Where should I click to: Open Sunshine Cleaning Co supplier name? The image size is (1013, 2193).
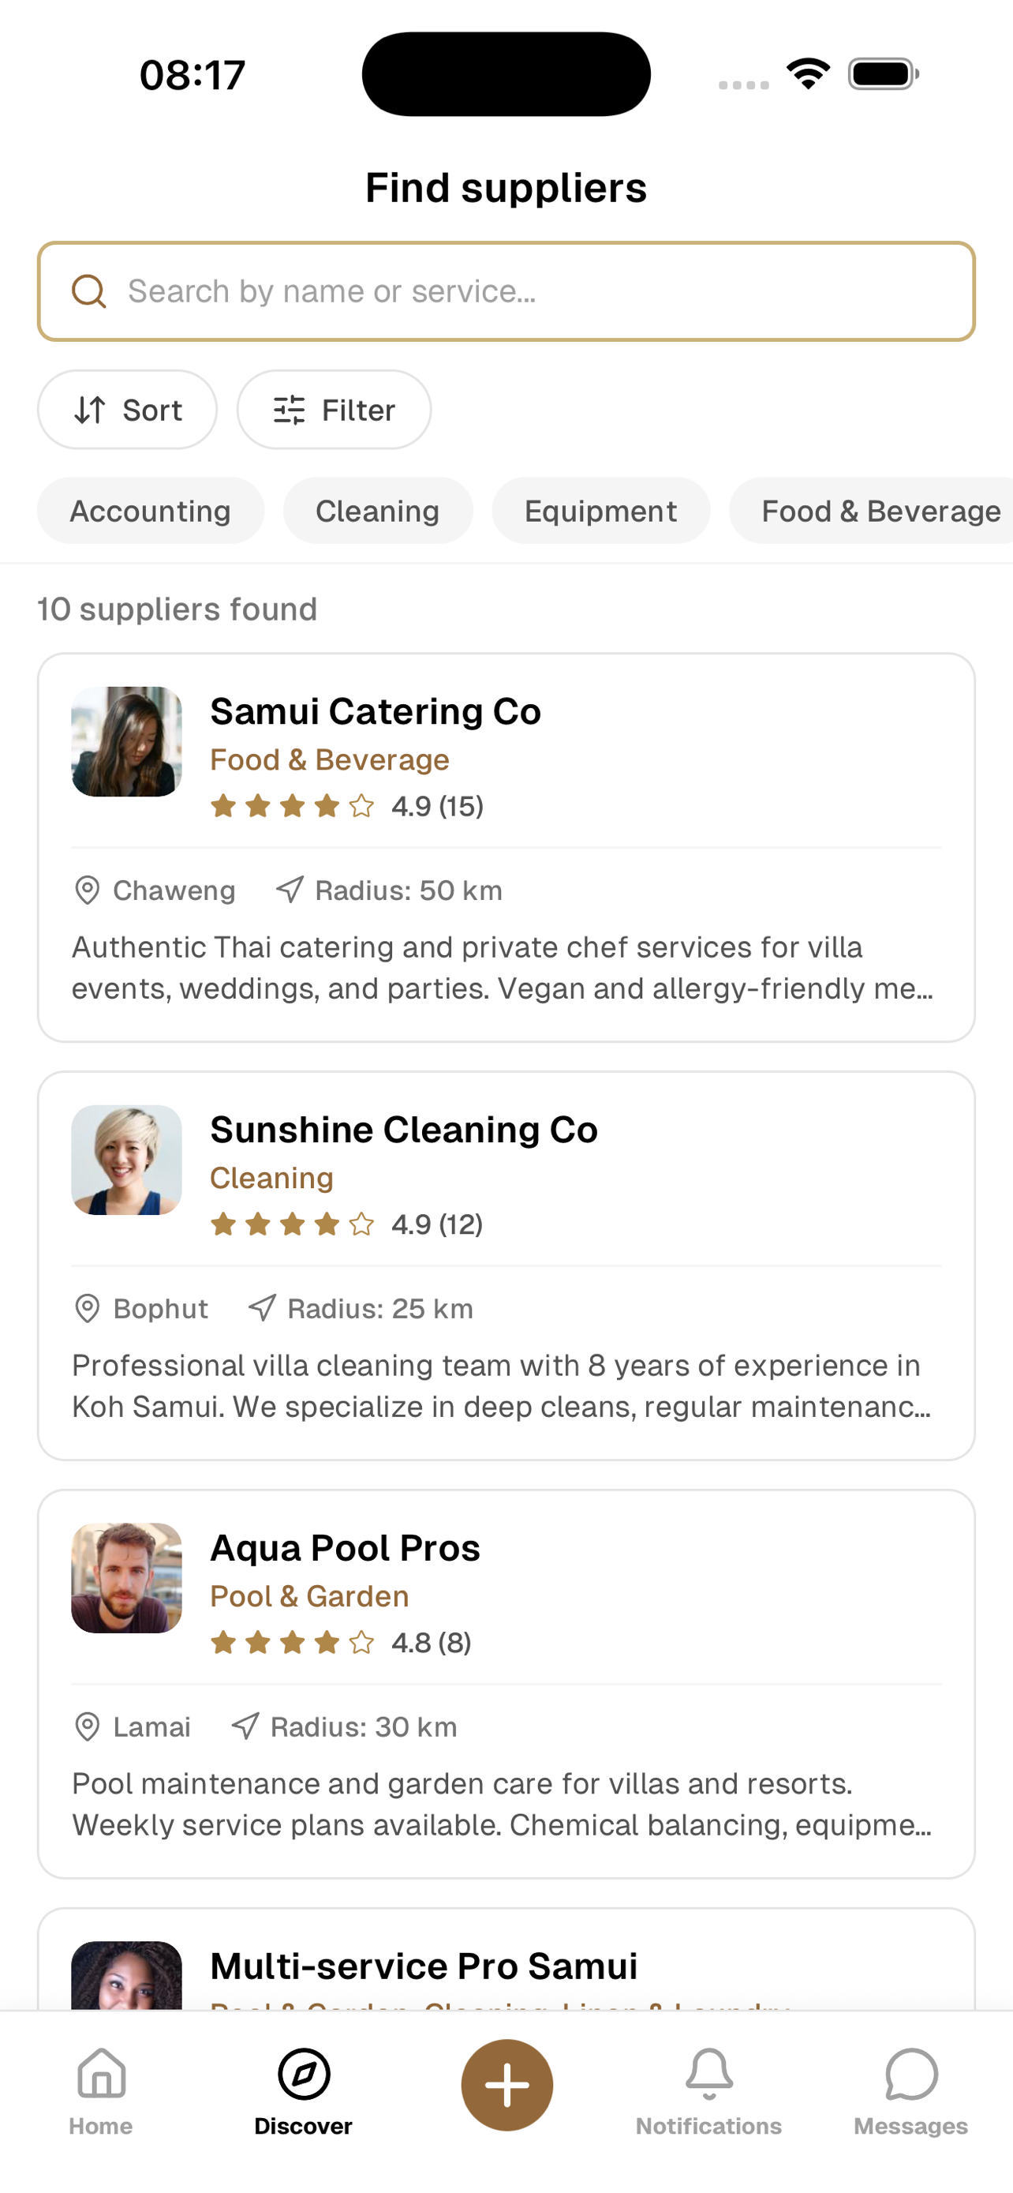(x=404, y=1130)
